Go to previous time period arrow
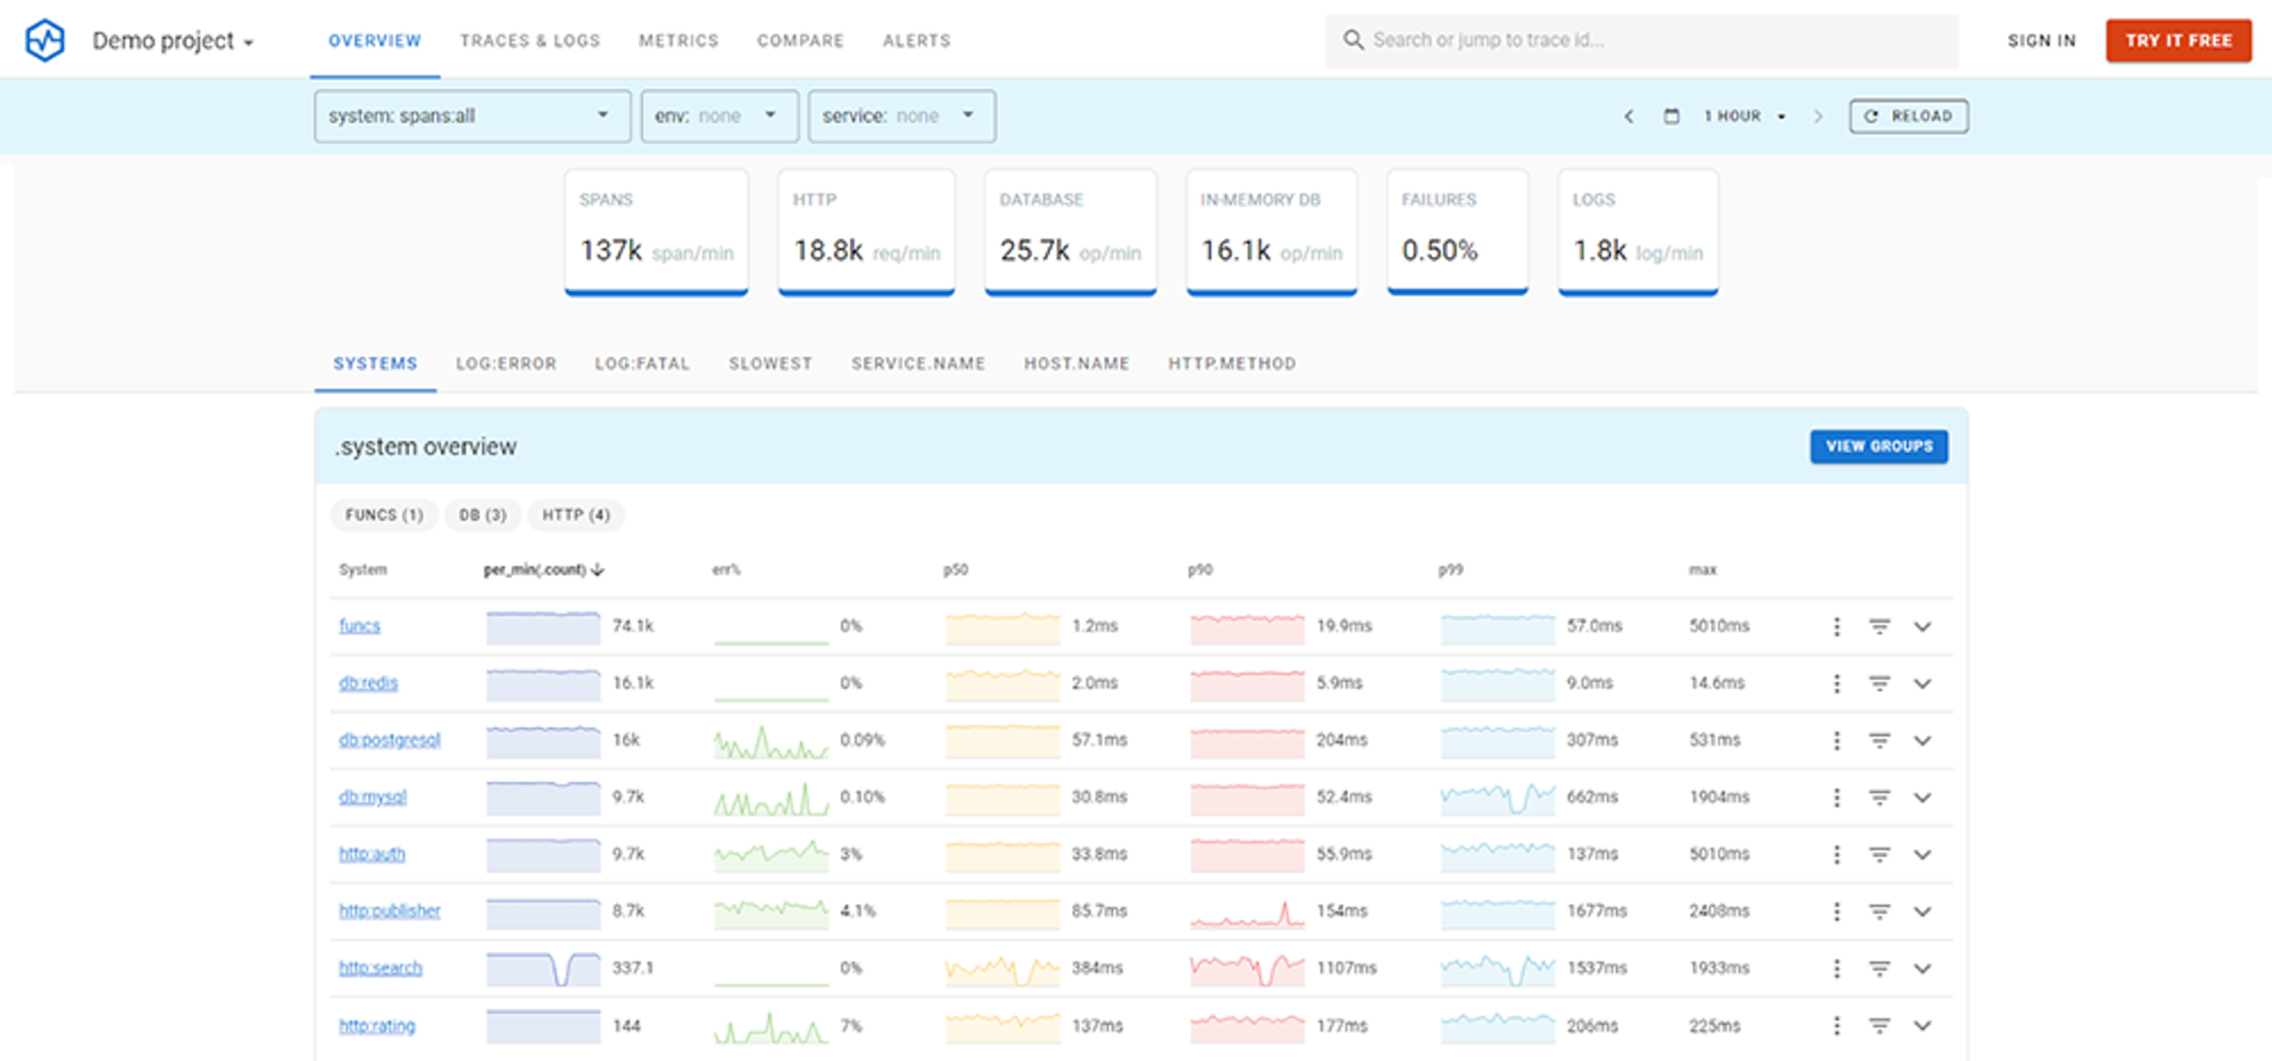This screenshot has width=2272, height=1061. tap(1628, 117)
